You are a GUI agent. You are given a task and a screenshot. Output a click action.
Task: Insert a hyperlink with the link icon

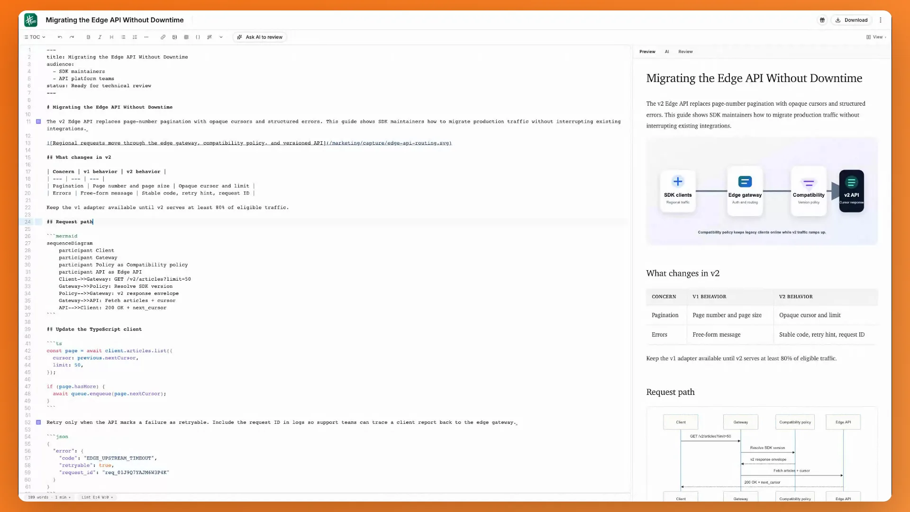click(163, 37)
